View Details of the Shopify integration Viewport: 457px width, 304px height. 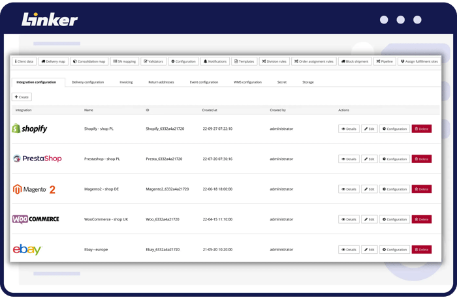pos(349,129)
